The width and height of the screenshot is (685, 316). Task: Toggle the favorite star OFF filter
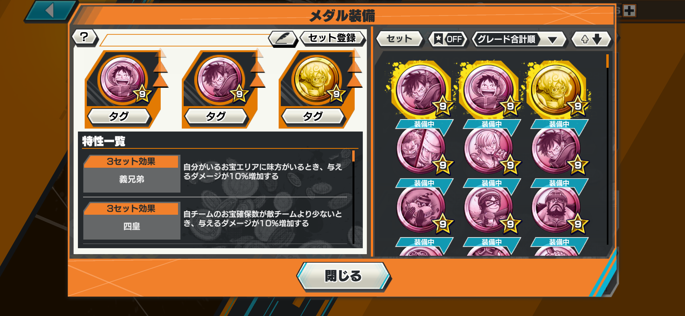point(448,39)
